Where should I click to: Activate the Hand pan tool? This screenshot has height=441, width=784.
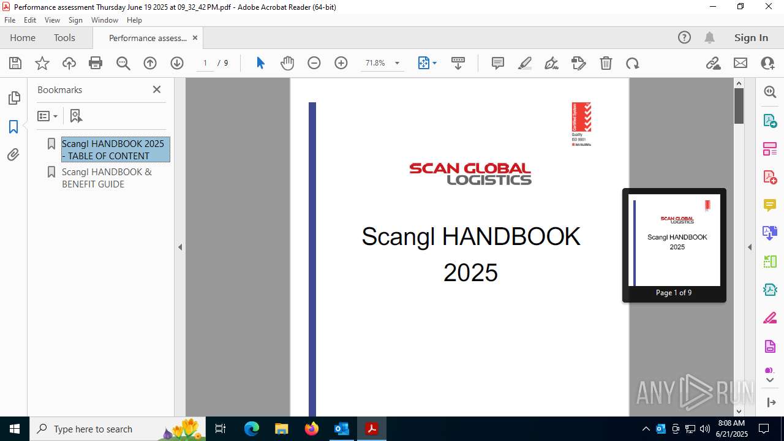point(287,63)
